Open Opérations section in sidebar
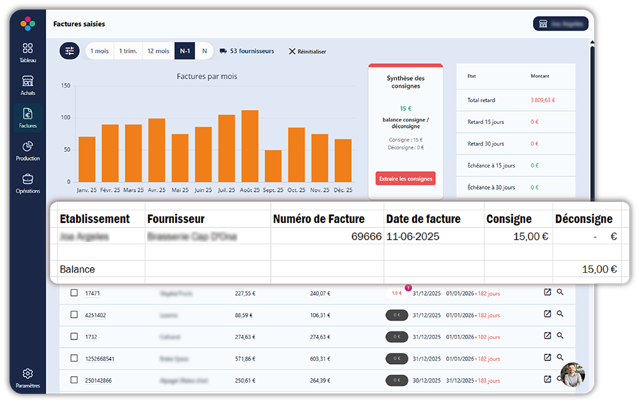The image size is (639, 403). pyautogui.click(x=27, y=183)
